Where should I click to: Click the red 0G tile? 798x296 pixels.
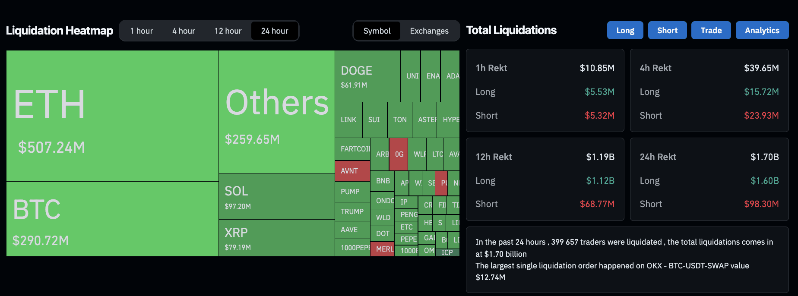click(x=399, y=154)
